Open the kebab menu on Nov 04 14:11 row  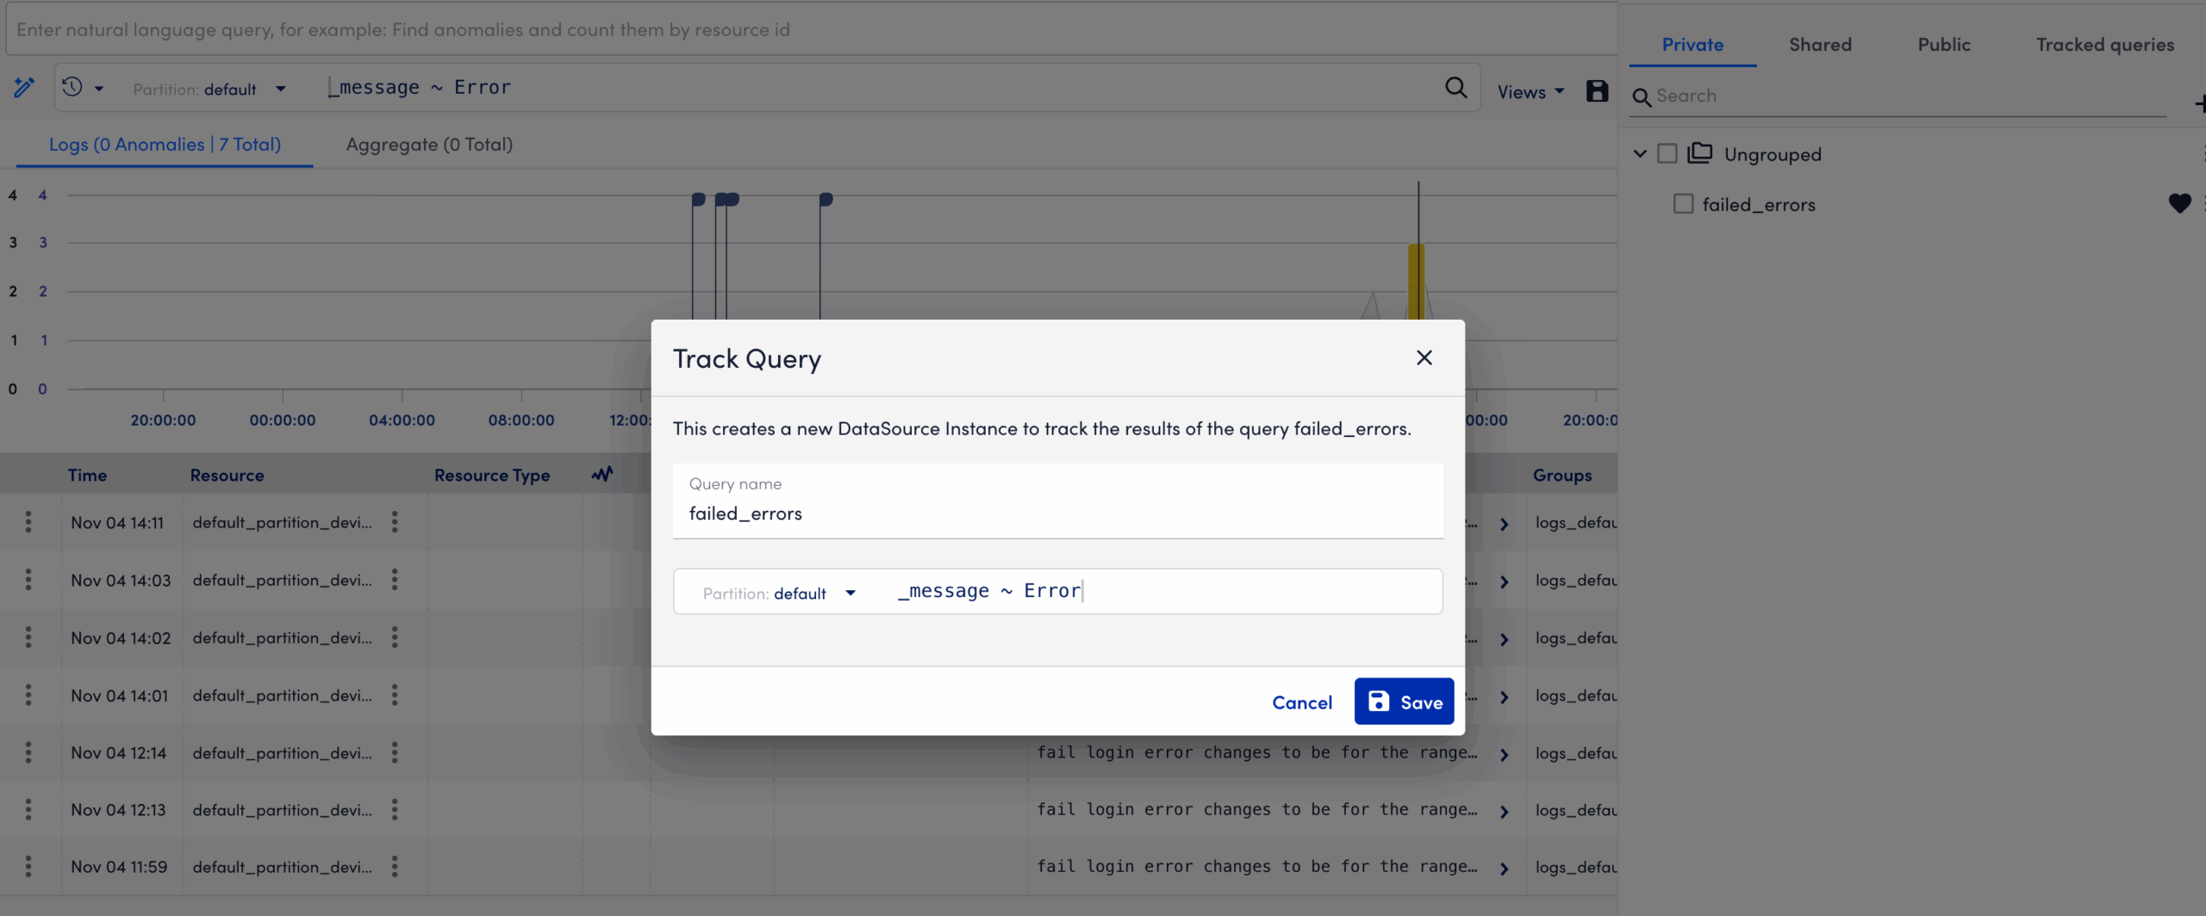(x=28, y=521)
